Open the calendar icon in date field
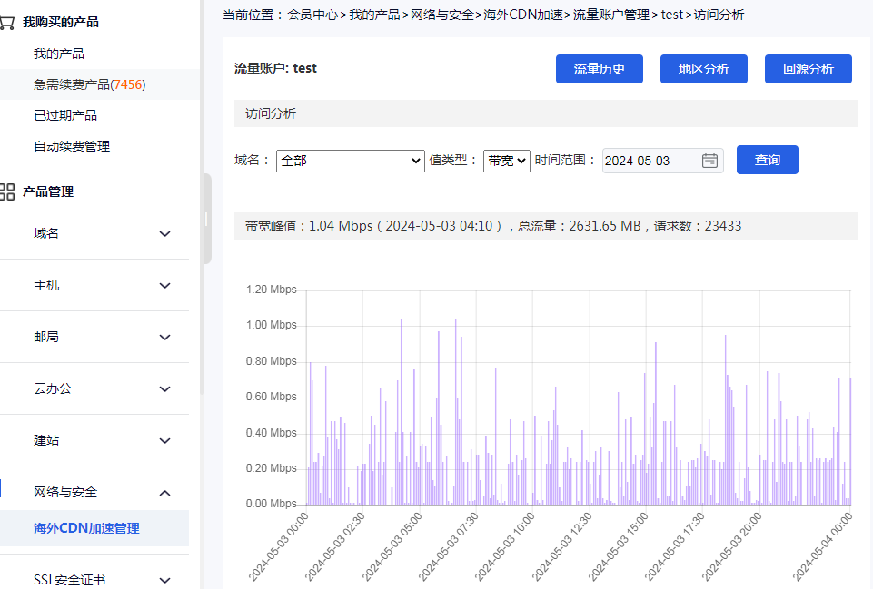Screen dimensions: 873x589 pyautogui.click(x=709, y=161)
